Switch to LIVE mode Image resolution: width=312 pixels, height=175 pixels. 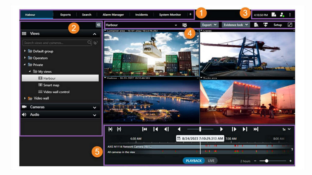pyautogui.click(x=211, y=161)
